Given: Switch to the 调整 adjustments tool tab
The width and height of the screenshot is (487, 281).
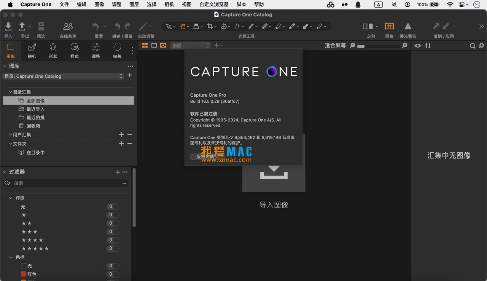Looking at the screenshot, I should pyautogui.click(x=95, y=49).
